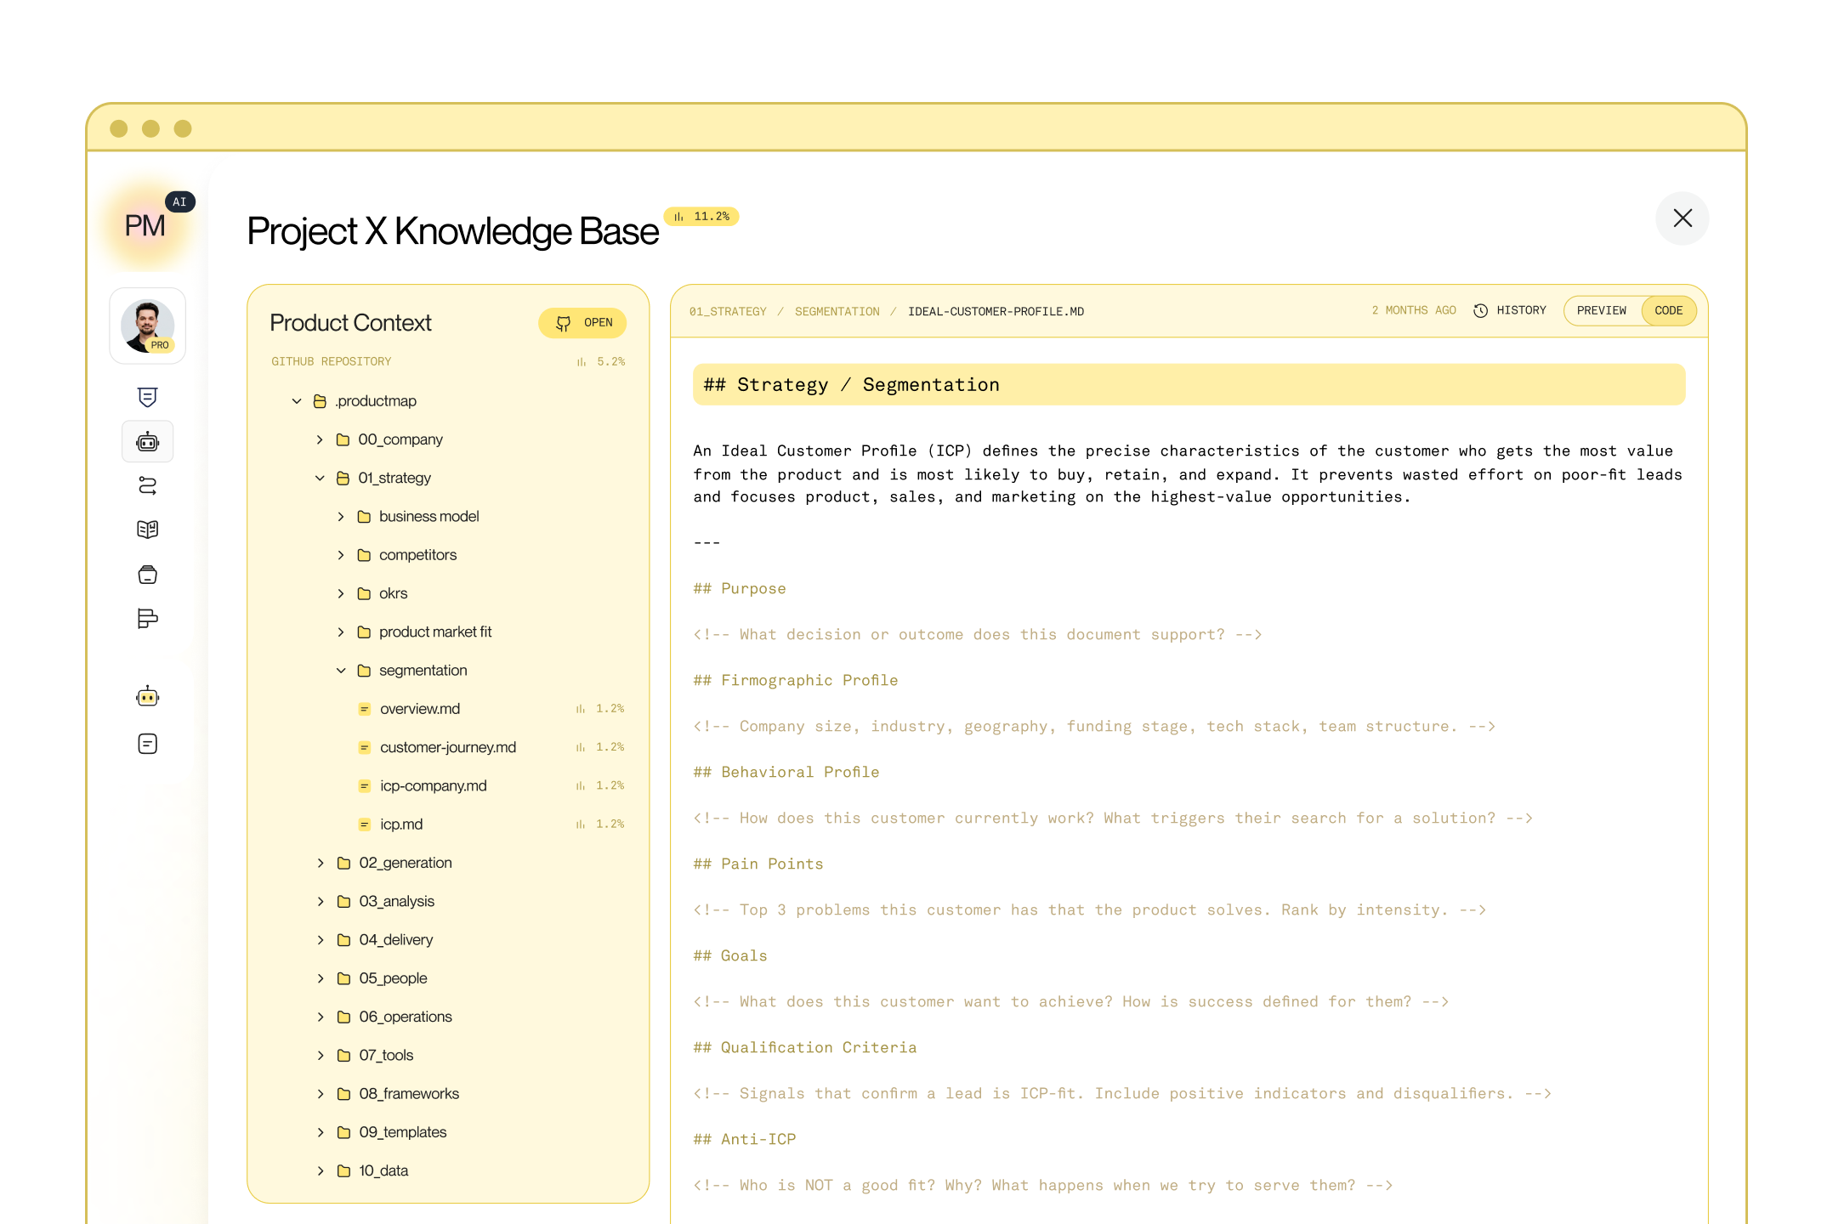Viewport: 1833px width, 1224px height.
Task: Select the 05_people folder
Action: (x=393, y=978)
